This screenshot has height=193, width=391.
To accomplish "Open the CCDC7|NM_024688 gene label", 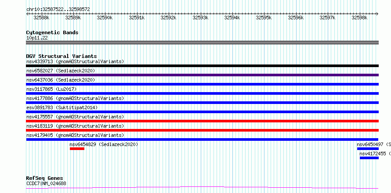I will tap(46, 184).
